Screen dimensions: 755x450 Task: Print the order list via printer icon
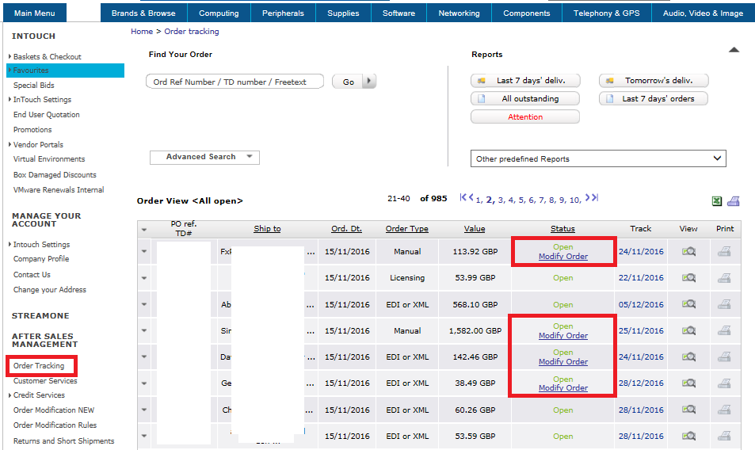pos(734,201)
